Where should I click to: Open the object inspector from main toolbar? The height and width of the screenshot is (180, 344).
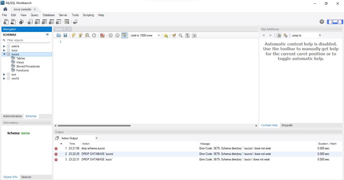tap(21, 22)
